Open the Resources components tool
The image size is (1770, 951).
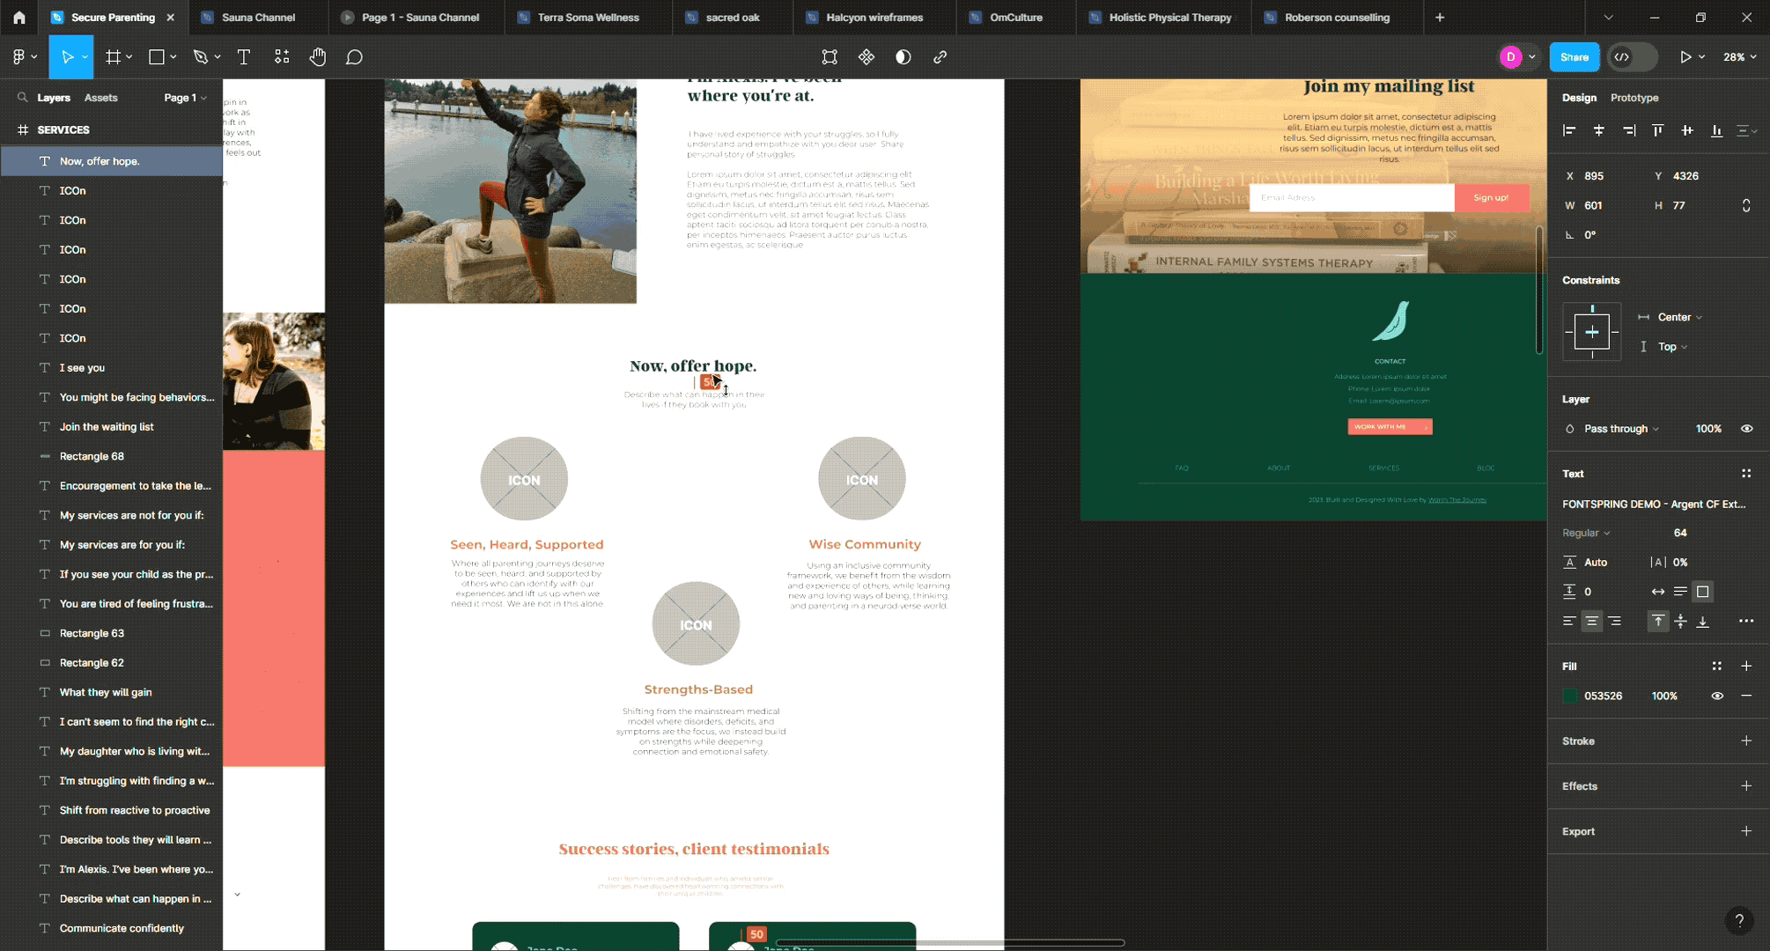(x=282, y=57)
